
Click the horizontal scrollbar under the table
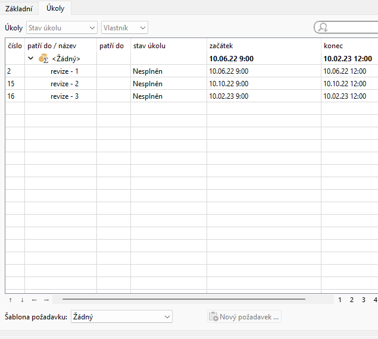coord(183,299)
